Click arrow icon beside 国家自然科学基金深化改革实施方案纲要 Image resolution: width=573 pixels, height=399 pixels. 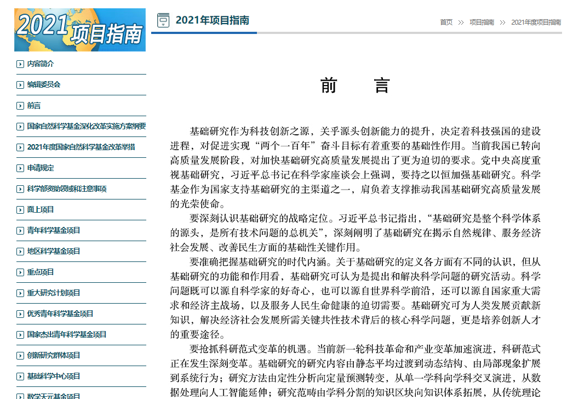pos(20,127)
